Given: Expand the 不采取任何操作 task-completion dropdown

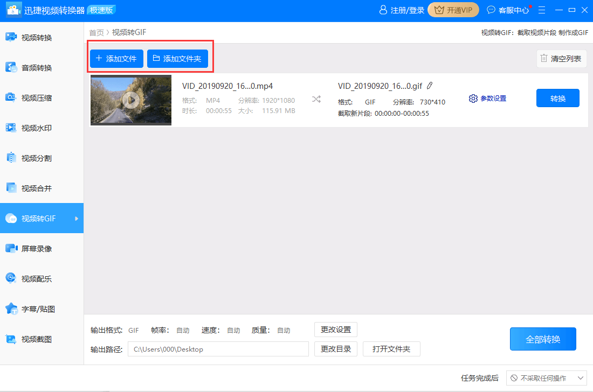Looking at the screenshot, I should click(x=546, y=378).
